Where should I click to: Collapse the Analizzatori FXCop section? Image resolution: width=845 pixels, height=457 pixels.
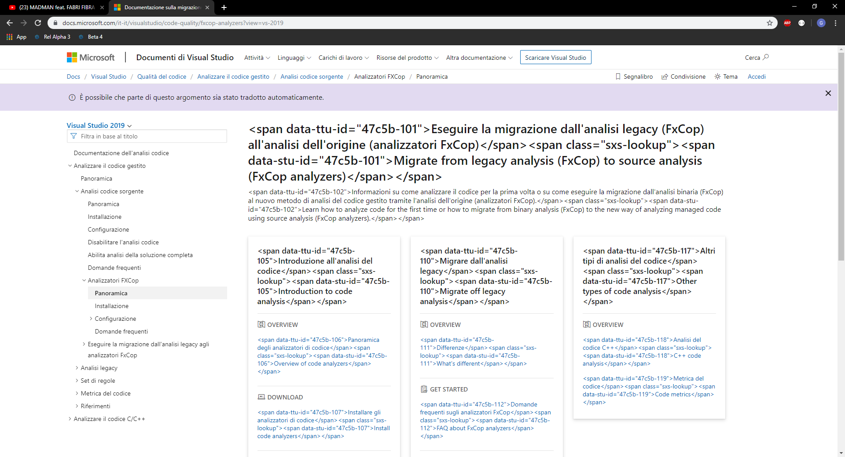pos(84,280)
